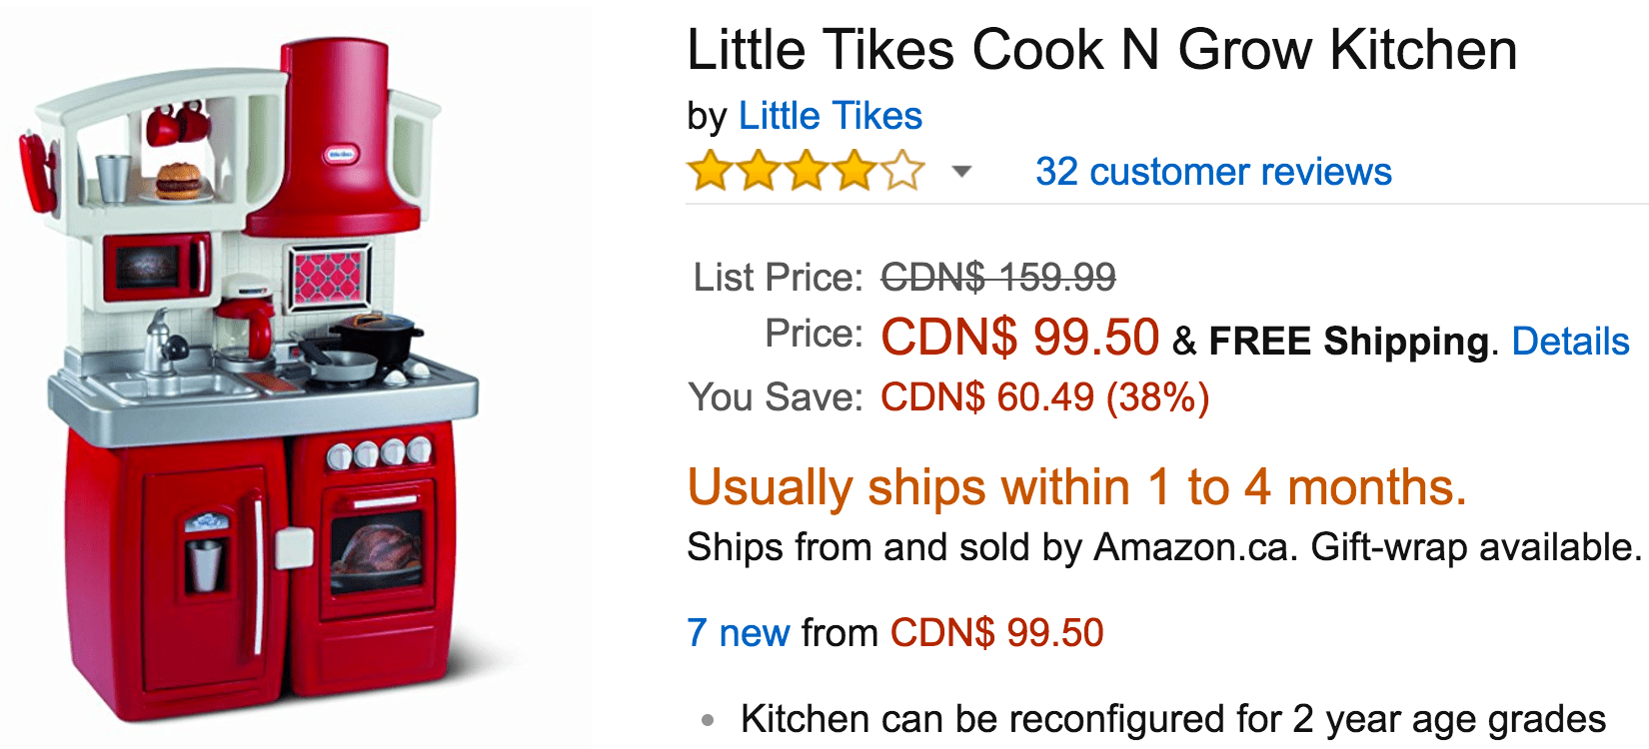This screenshot has height=749, width=1649.
Task: Open the 32 customer reviews link
Action: [1213, 172]
